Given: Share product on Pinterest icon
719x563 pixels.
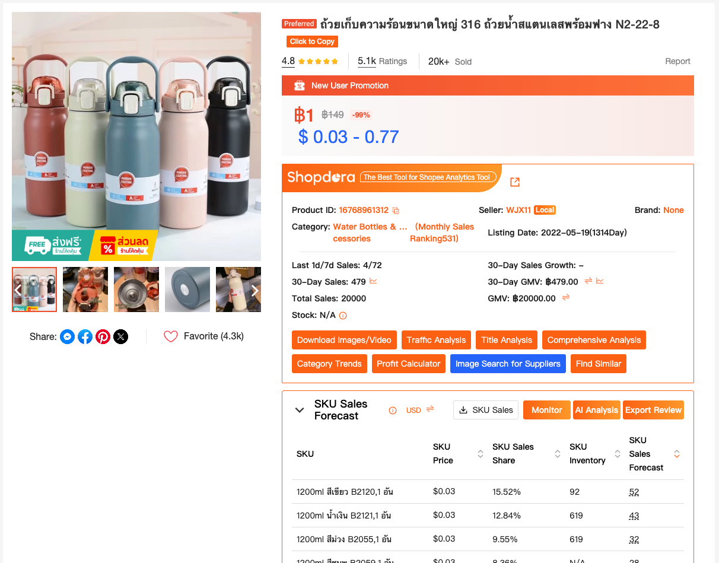Looking at the screenshot, I should point(103,337).
